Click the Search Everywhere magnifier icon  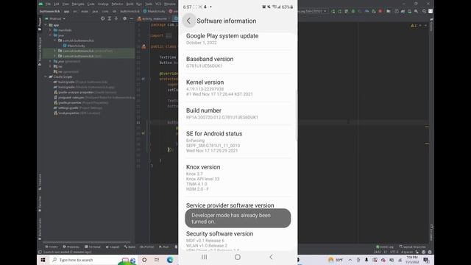click(424, 11)
